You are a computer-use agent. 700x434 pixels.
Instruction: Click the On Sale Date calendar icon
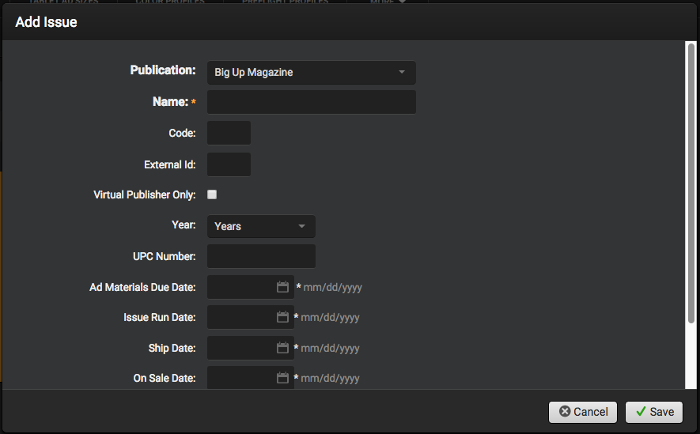point(282,378)
